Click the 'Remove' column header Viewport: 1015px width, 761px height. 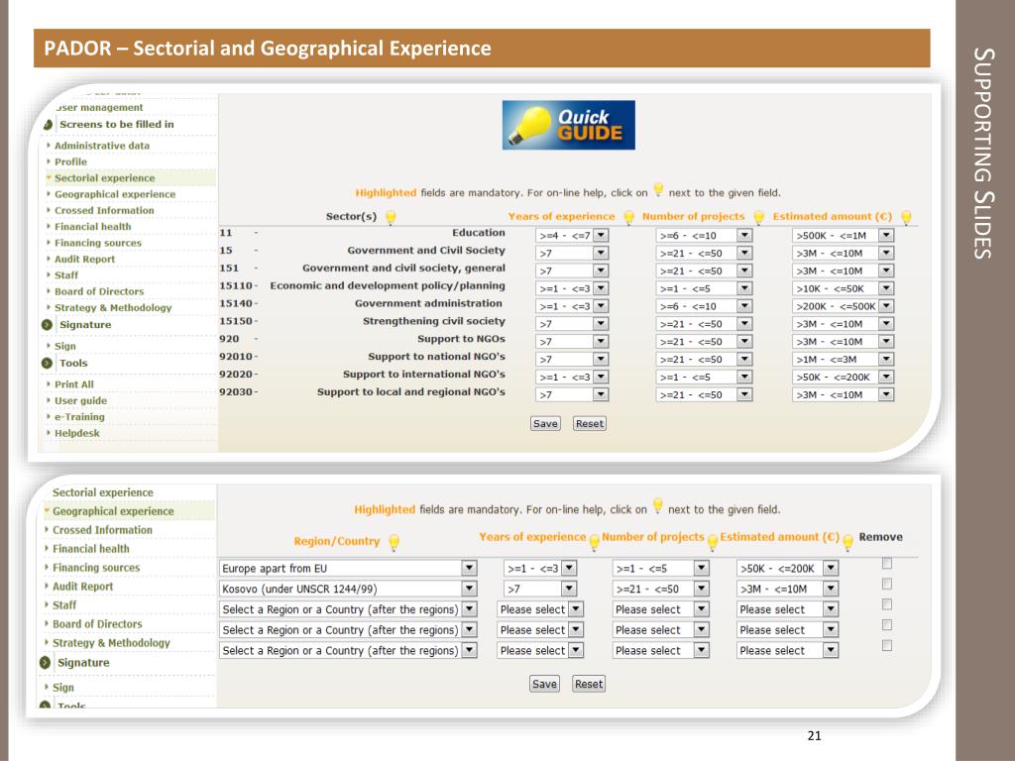click(x=880, y=537)
